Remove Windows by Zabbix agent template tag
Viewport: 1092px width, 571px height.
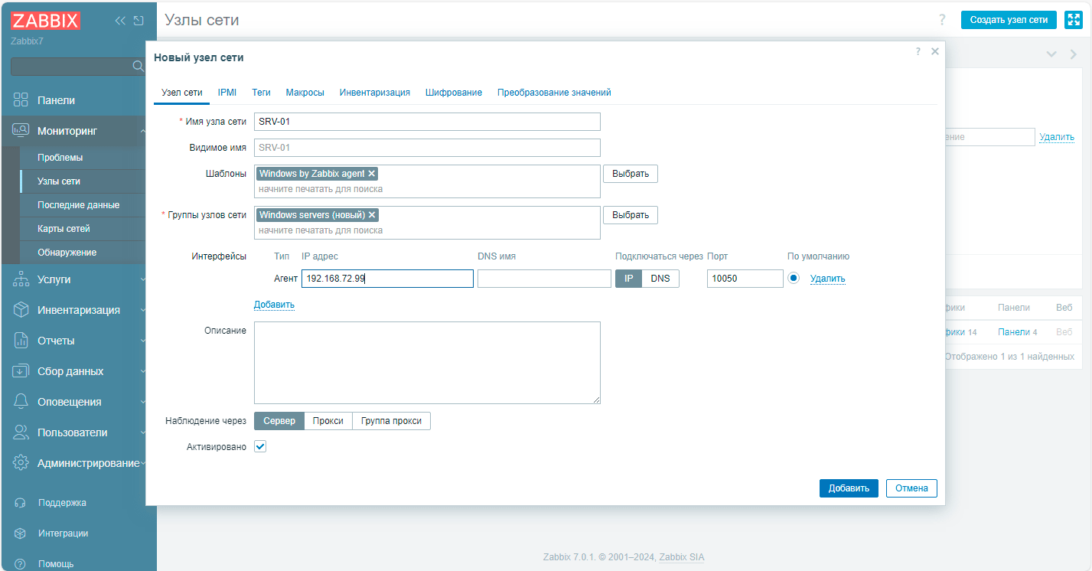[372, 174]
